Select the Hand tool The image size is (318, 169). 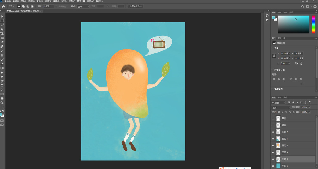coord(2,98)
